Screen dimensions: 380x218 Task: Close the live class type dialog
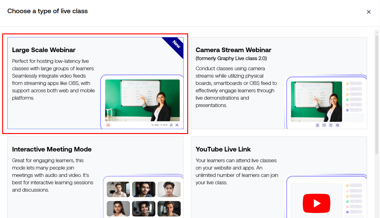pos(369,12)
